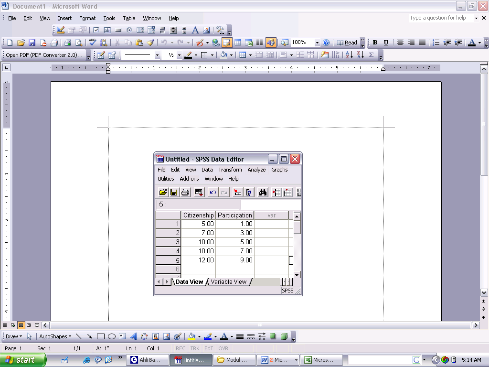Create a new blank Word document

10,43
